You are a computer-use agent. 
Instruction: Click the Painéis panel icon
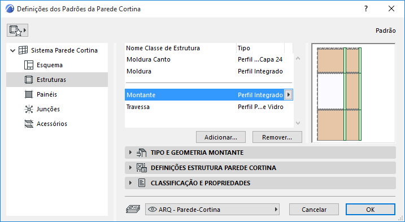pos(29,94)
